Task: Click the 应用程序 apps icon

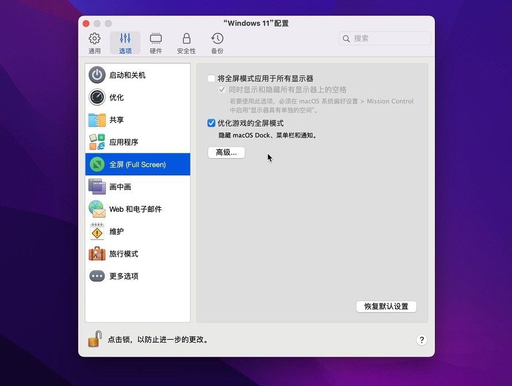Action: click(97, 142)
